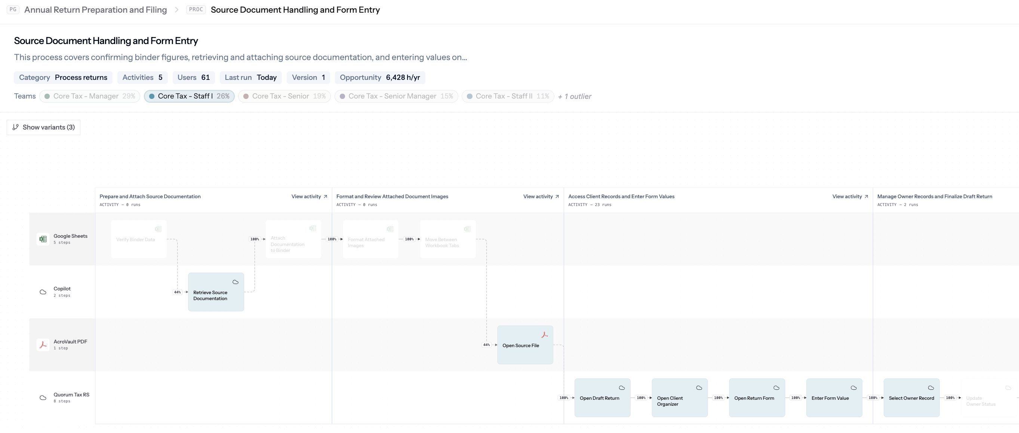Click the 44% label before Open Source File

tap(486, 345)
